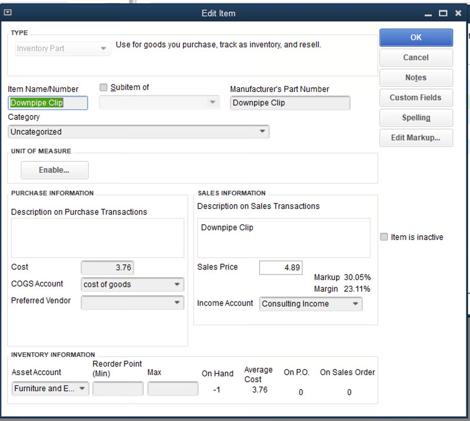Click the Sales Price field
Screen dimensions: 470x421
click(281, 268)
